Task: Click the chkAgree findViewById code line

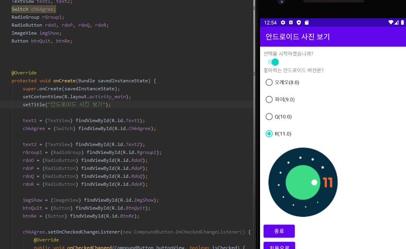Action: pyautogui.click(x=89, y=128)
